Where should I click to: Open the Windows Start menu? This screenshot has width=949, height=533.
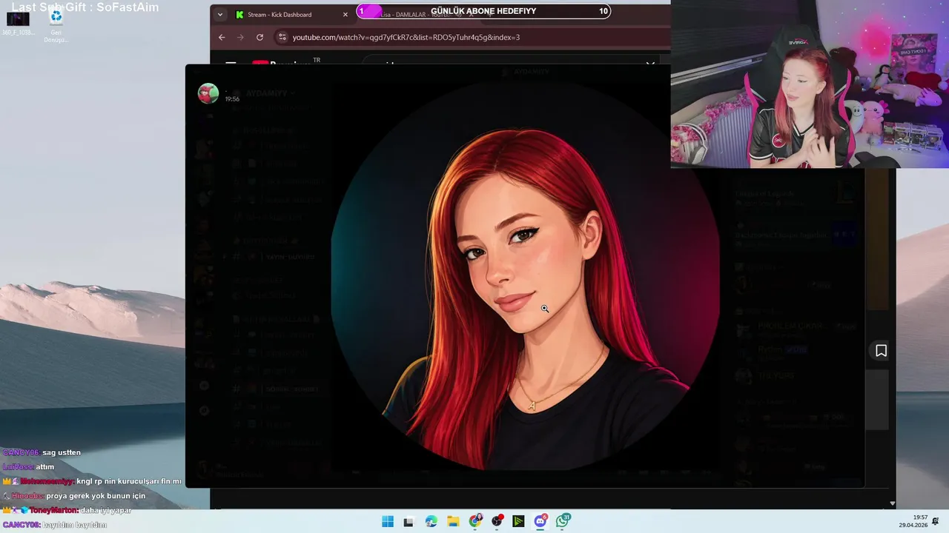(x=387, y=521)
